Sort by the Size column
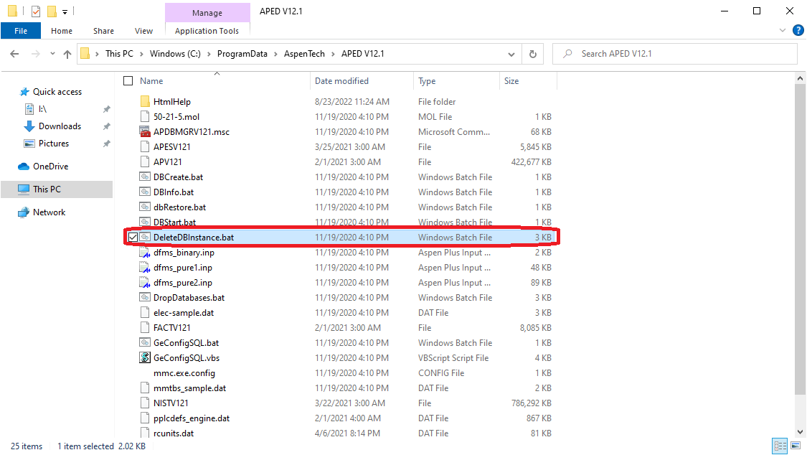The height and width of the screenshot is (455, 807). (511, 81)
